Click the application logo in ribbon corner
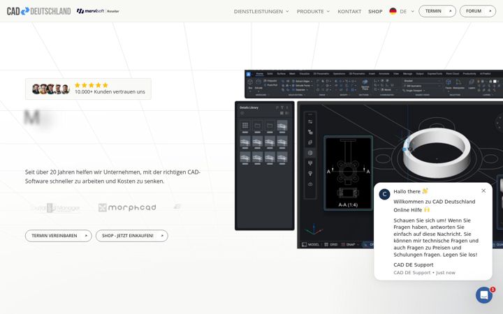 point(248,74)
